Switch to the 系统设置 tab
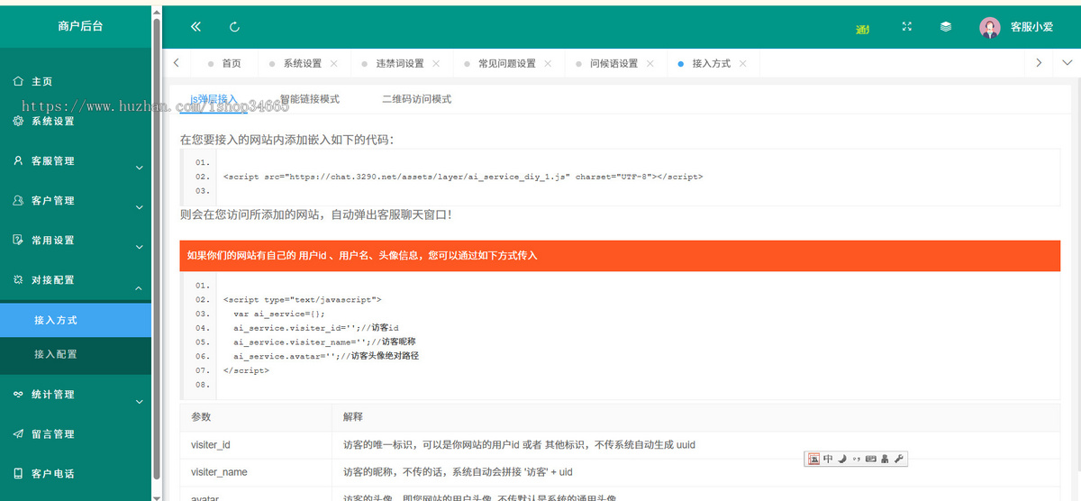 pos(303,63)
